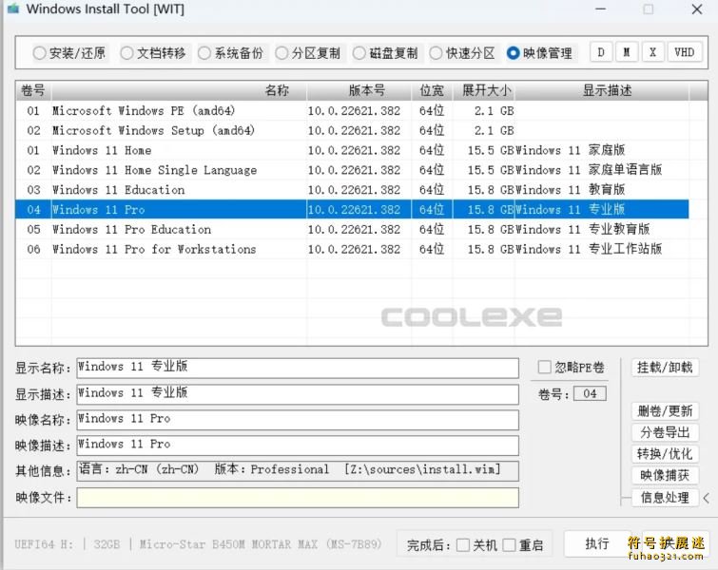The image size is (718, 570).
Task: Click the 信息处理 button
Action: (665, 497)
